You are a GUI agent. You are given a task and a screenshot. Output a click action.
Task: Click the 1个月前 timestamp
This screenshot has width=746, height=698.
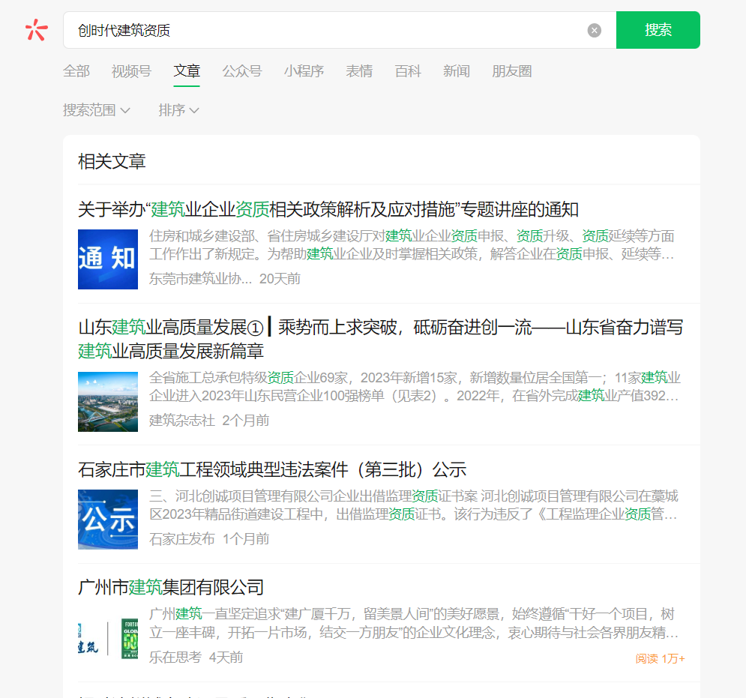(245, 539)
